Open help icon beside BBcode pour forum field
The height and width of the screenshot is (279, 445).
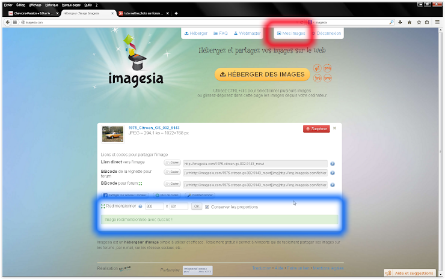pyautogui.click(x=333, y=185)
